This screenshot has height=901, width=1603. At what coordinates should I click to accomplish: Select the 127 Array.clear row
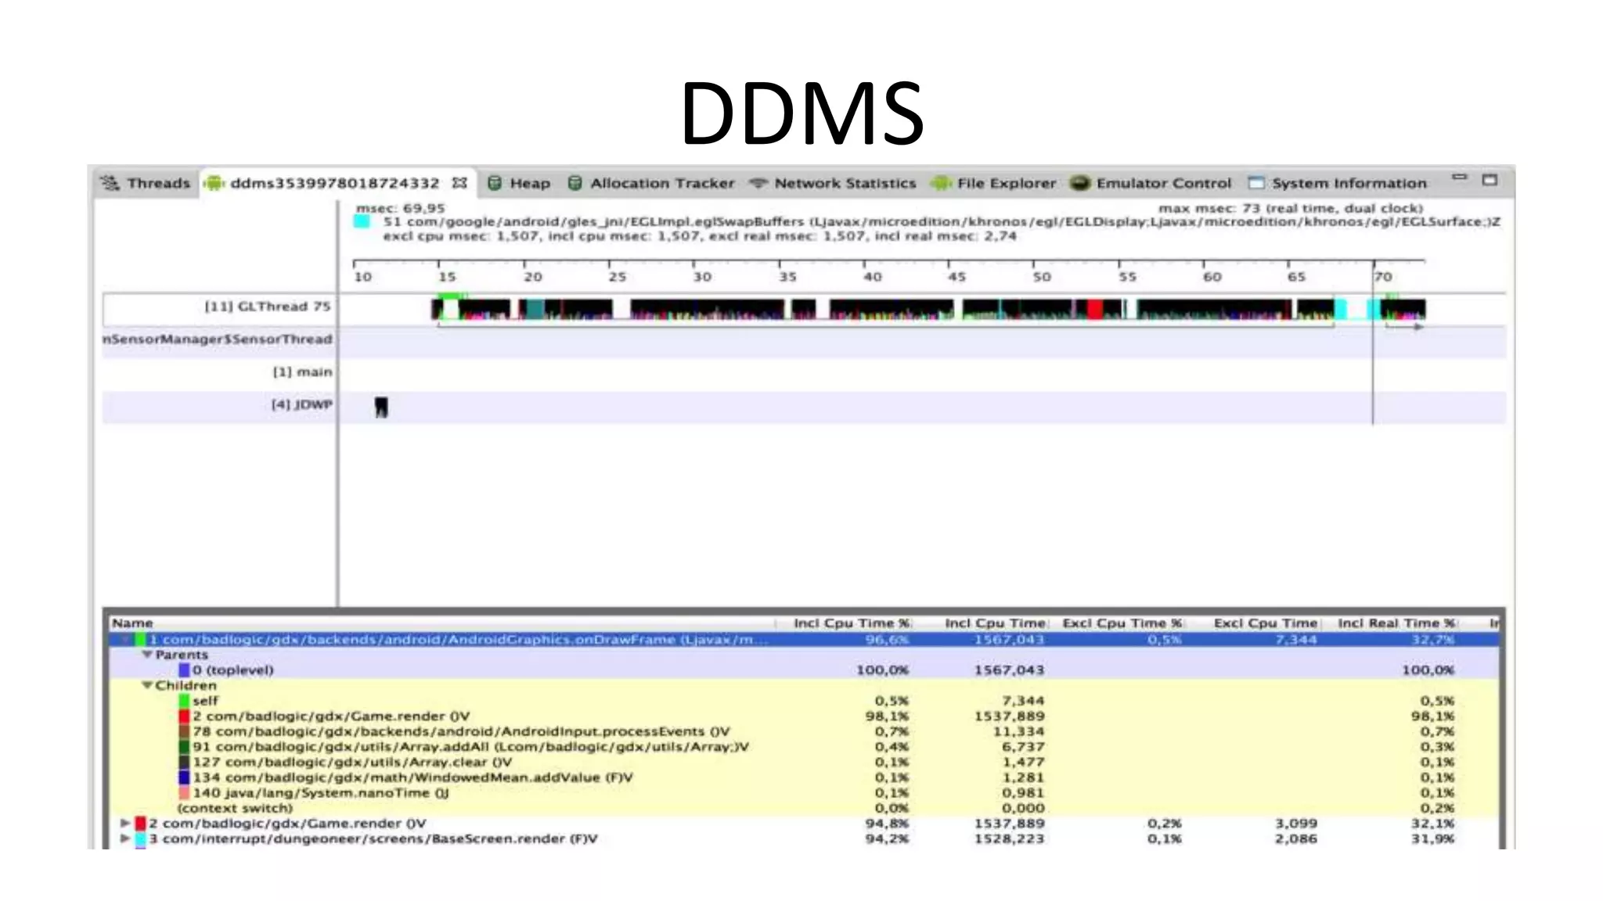[x=804, y=762]
